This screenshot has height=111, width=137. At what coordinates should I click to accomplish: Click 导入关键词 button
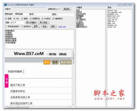31,22
